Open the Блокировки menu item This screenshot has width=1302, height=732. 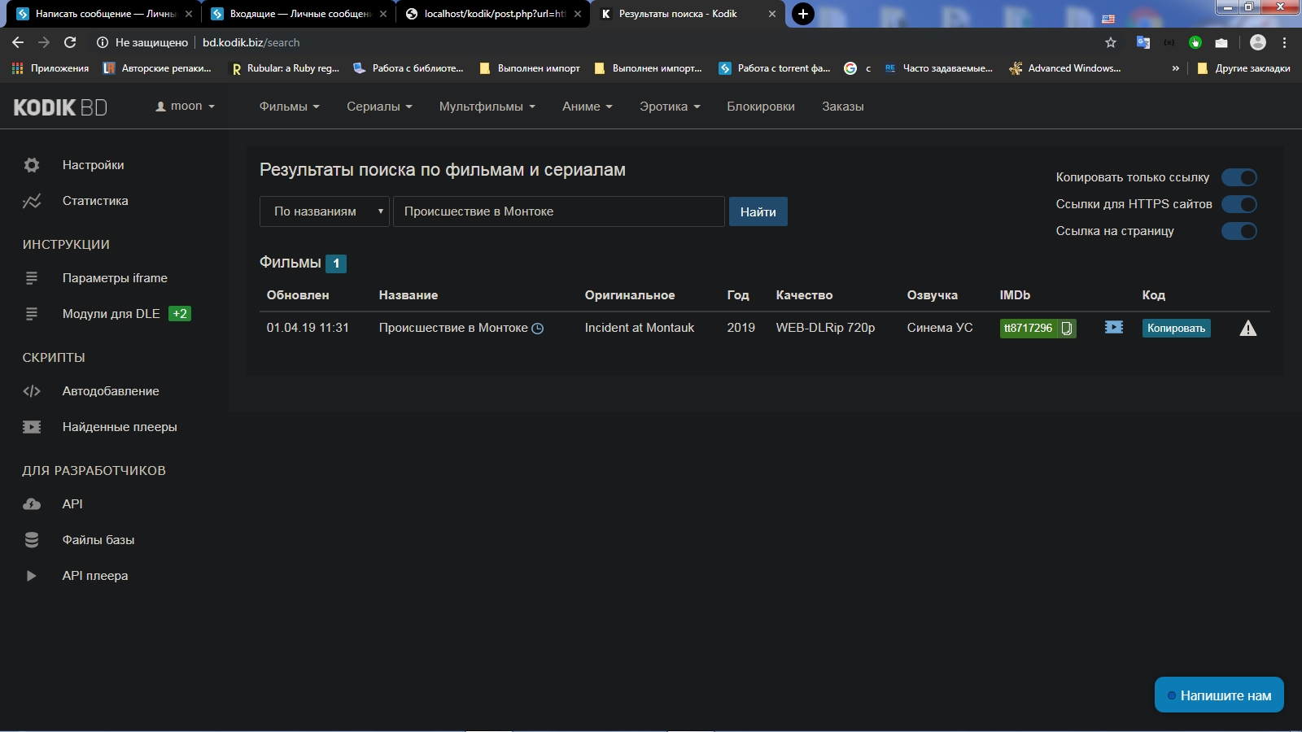tap(760, 107)
